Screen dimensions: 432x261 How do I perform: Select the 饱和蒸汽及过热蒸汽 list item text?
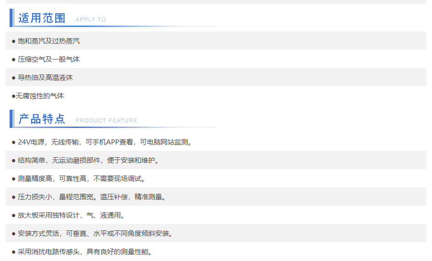49,41
